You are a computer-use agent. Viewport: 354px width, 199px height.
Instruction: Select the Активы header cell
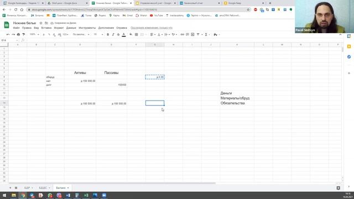[80, 72]
